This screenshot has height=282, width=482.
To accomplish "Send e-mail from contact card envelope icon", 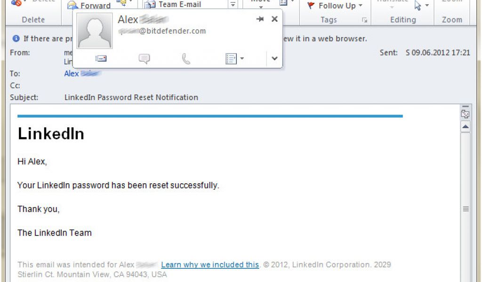I will pos(101,58).
